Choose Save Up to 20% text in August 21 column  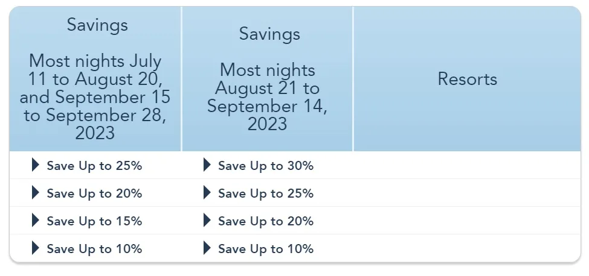tap(266, 221)
